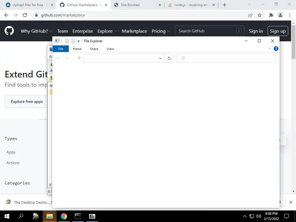Click the share this page icon

pos(250,15)
